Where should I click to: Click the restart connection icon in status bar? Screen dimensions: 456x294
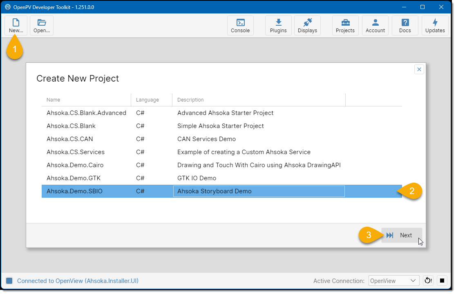pos(428,281)
